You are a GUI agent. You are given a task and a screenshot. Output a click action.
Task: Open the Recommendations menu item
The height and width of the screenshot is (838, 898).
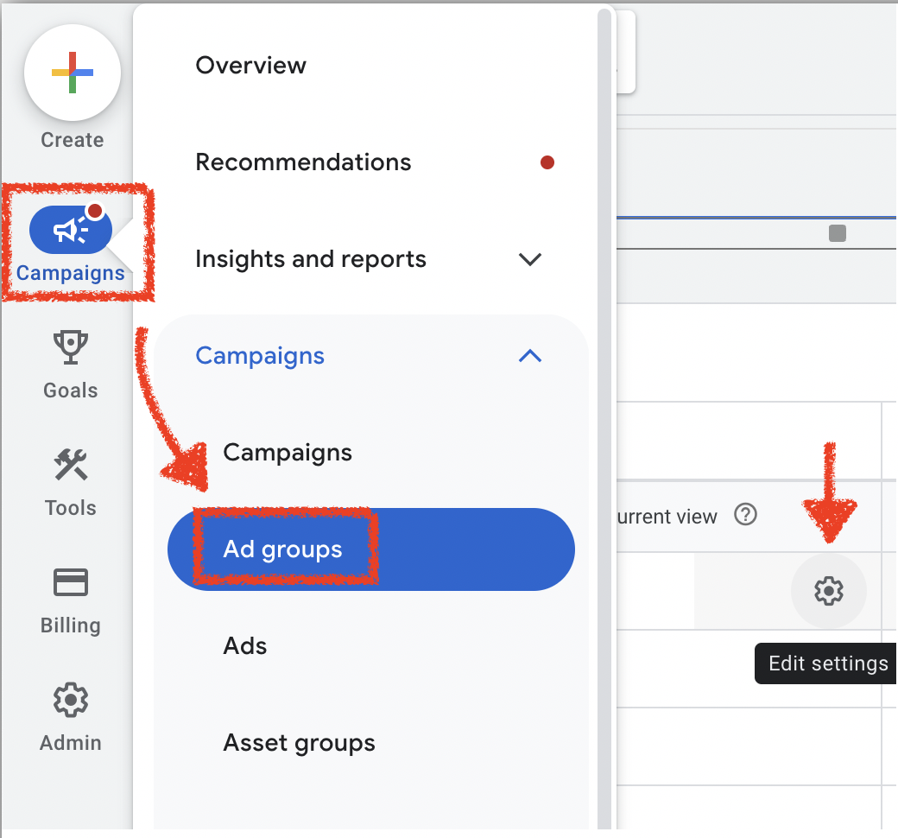303,162
